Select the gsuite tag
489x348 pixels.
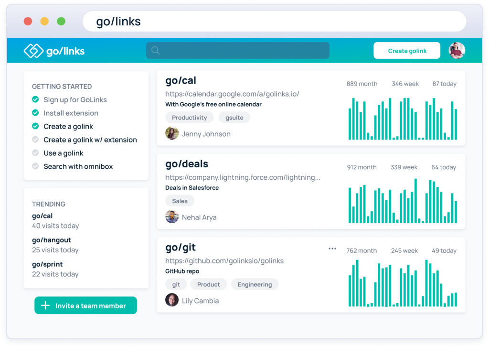click(x=234, y=117)
